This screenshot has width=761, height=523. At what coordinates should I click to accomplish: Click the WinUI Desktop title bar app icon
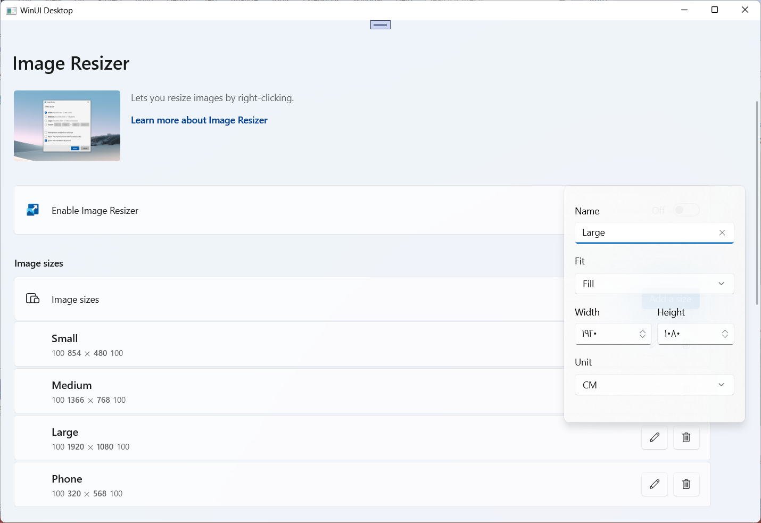[11, 11]
